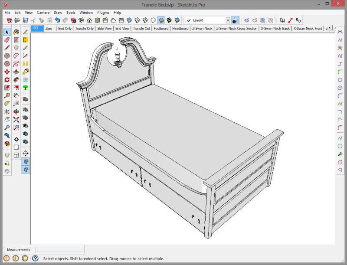Toggle the selected Arrow select tool

7,32
